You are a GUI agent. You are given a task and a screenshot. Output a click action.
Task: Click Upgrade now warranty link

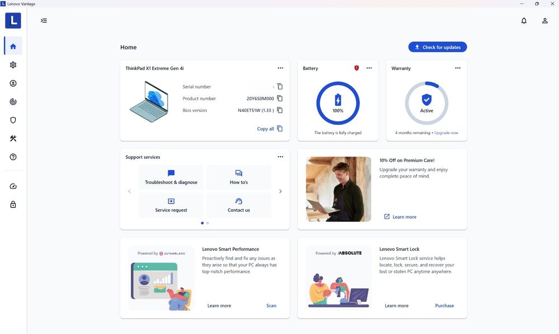446,133
